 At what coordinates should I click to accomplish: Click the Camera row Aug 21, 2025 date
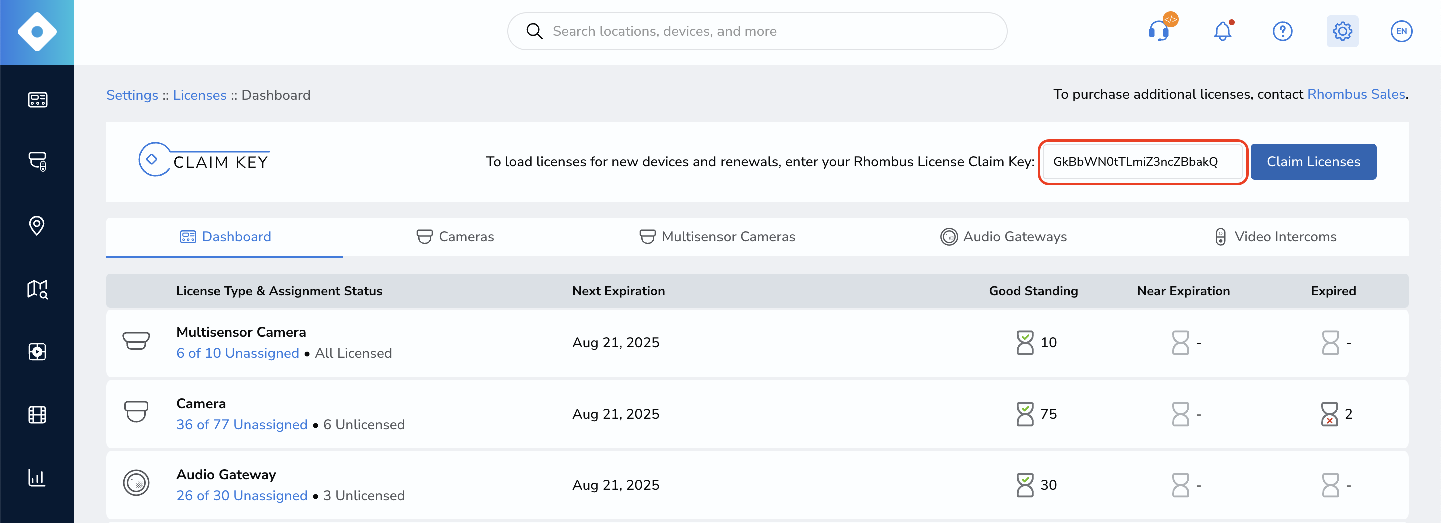point(616,414)
